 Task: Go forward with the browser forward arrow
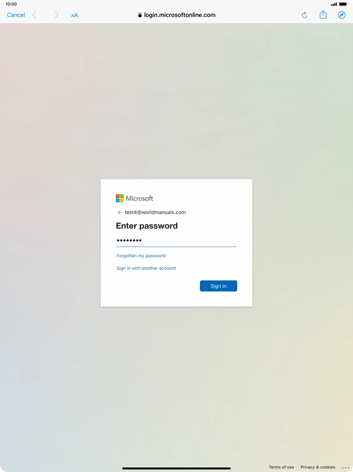tap(56, 15)
